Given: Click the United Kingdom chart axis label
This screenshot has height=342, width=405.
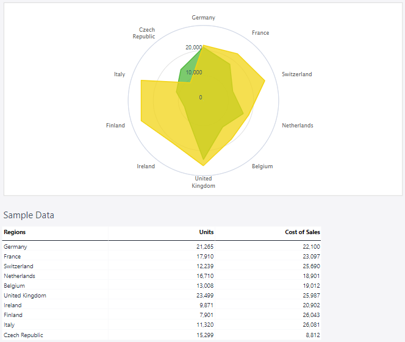Looking at the screenshot, I should pos(203,182).
